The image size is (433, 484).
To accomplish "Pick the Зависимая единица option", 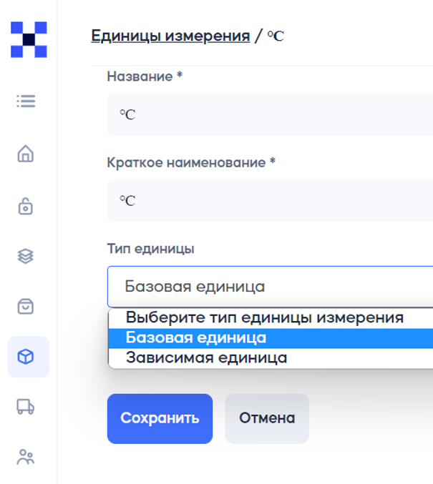I will 271,358.
